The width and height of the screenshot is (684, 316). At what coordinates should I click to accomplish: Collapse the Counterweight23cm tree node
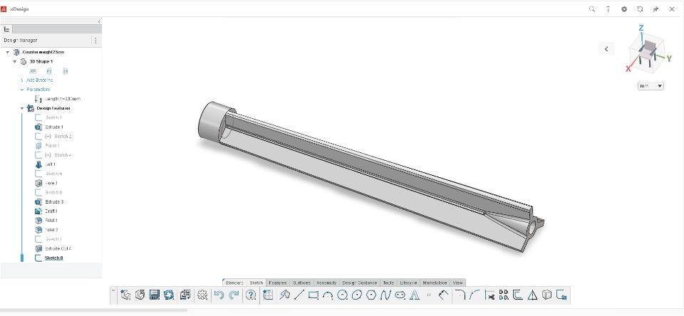pos(7,52)
